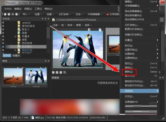
Task: Click the fourth icon below penguins image
Action: [x=65, y=72]
